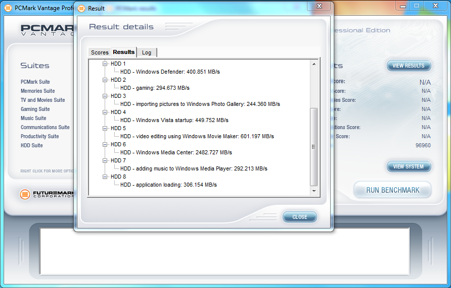The height and width of the screenshot is (288, 451).
Task: Select Windows Media Center 2482.727 MB/s row
Action: pyautogui.click(x=176, y=152)
